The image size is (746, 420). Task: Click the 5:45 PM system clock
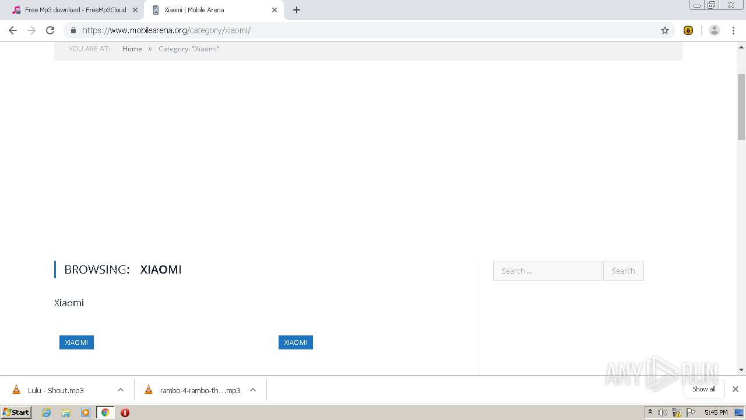pos(716,412)
